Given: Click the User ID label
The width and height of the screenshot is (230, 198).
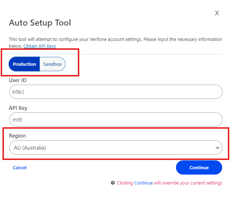Looking at the screenshot, I should pyautogui.click(x=18, y=80).
